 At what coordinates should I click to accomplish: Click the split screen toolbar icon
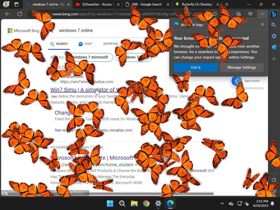(x=215, y=14)
